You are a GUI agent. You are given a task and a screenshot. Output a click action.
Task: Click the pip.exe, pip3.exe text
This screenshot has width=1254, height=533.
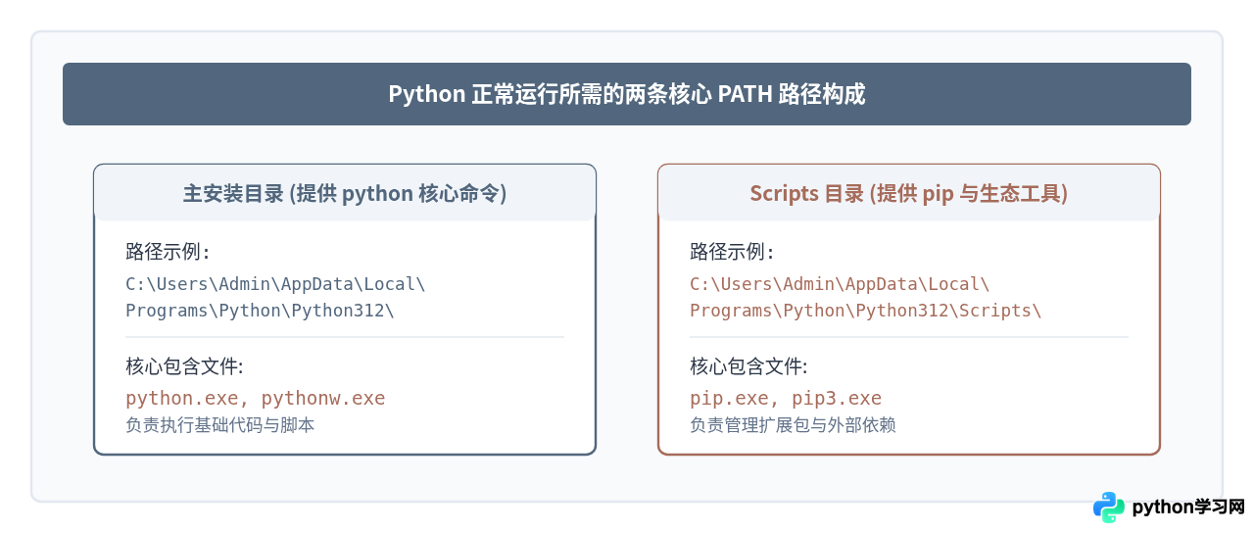click(x=786, y=398)
